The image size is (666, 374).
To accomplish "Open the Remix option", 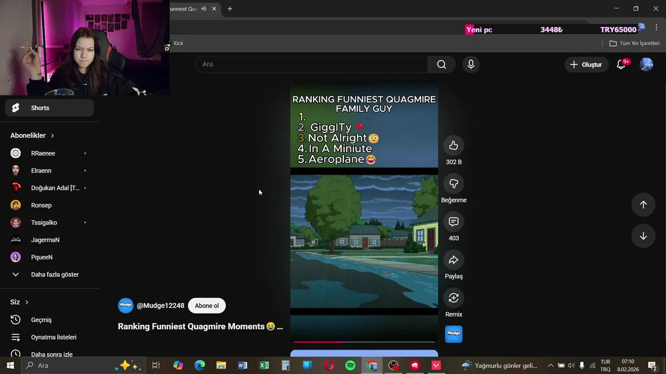I will tap(454, 298).
